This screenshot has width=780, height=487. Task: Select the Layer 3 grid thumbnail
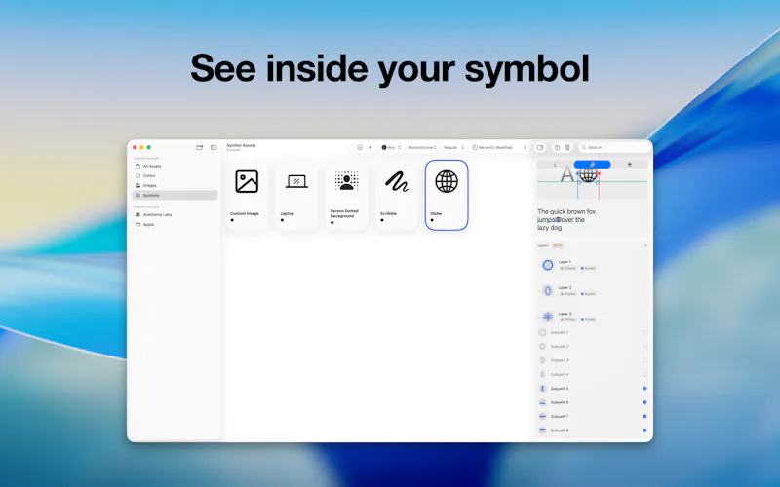click(x=548, y=317)
